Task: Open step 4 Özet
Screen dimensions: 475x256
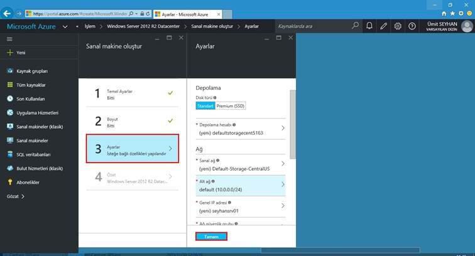Action: coord(133,177)
